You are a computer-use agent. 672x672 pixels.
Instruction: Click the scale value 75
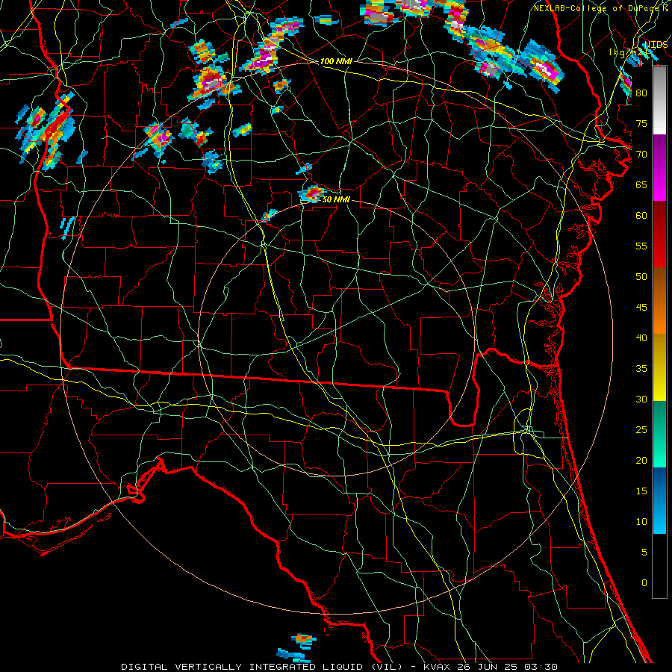click(641, 123)
